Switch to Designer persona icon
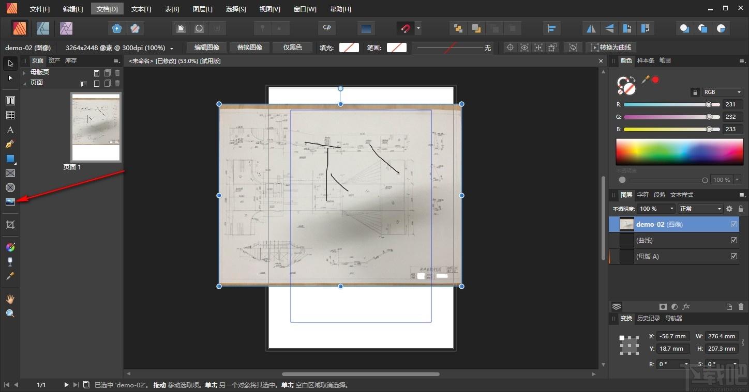The image size is (749, 392). [43, 28]
